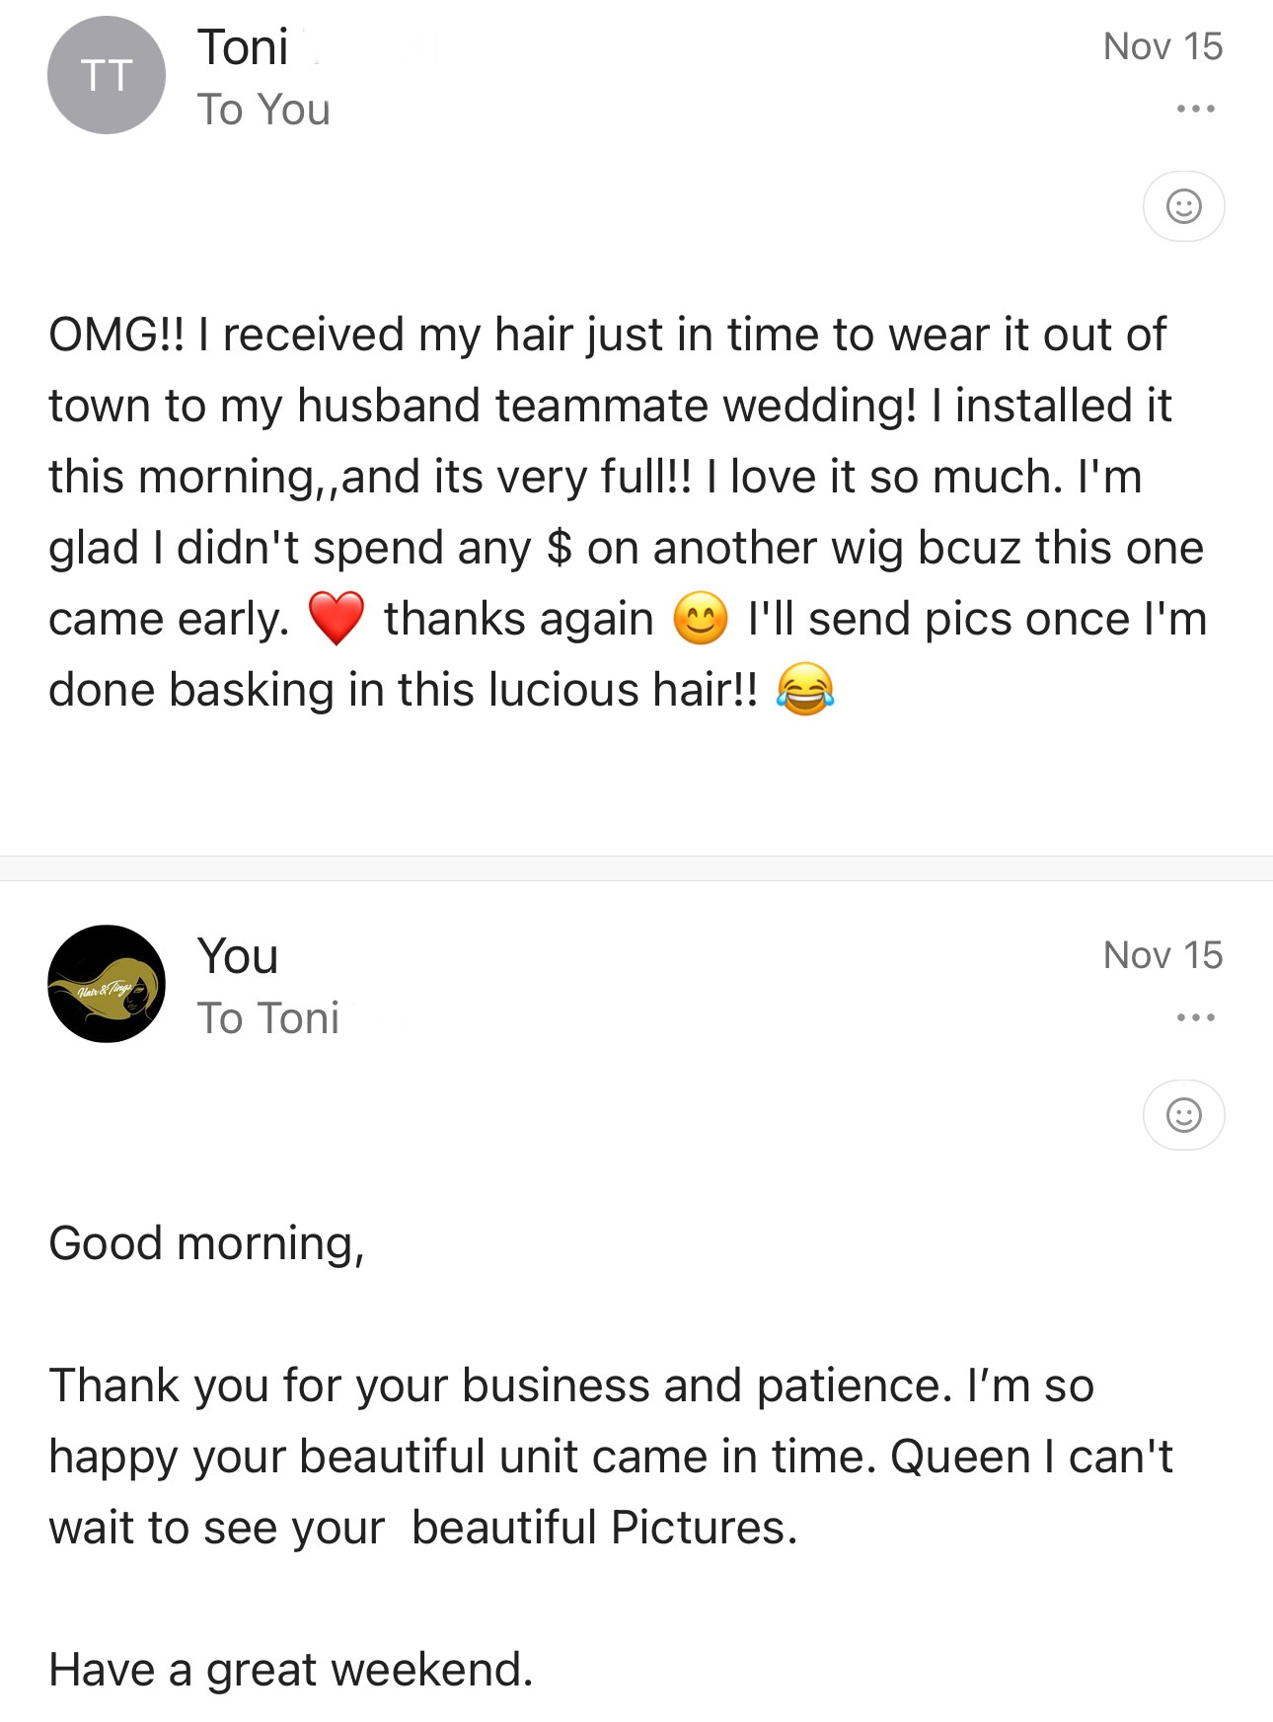Tap the red heart emoji in message
The image size is (1273, 1722).
point(337,619)
